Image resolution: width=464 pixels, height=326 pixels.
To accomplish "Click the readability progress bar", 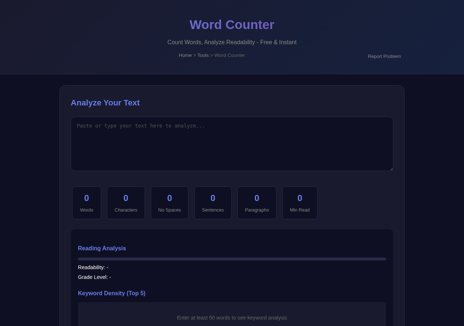I will click(232, 259).
